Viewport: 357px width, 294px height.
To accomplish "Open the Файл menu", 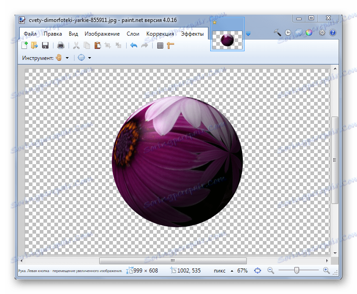I will (30, 34).
